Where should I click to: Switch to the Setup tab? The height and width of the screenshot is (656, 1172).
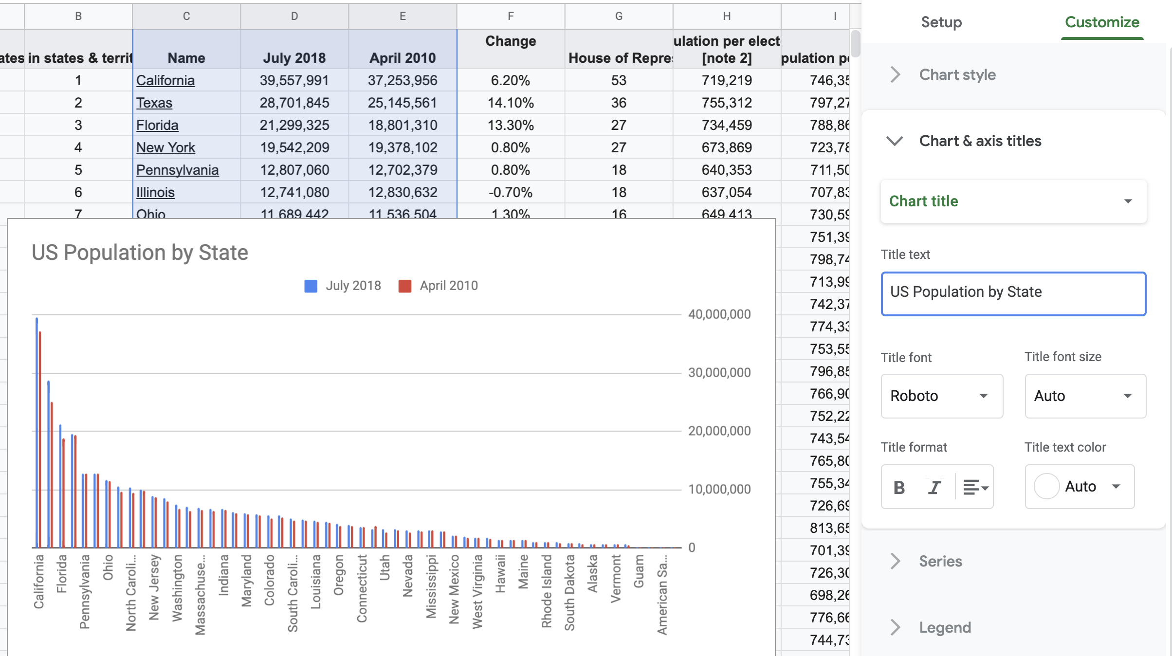coord(941,22)
